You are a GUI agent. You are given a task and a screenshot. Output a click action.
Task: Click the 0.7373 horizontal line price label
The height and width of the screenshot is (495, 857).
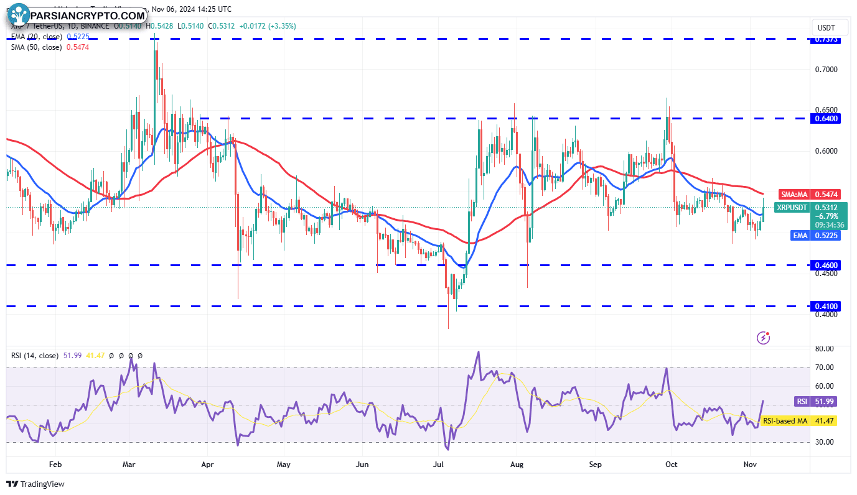click(827, 39)
